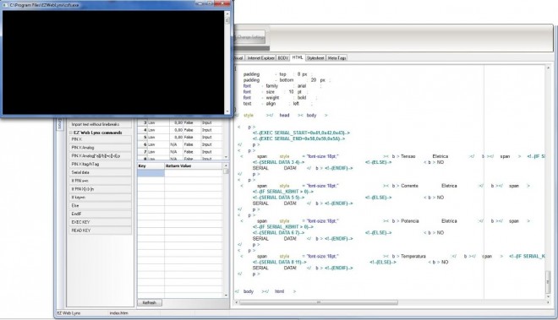Select the HTML tab

click(x=298, y=57)
